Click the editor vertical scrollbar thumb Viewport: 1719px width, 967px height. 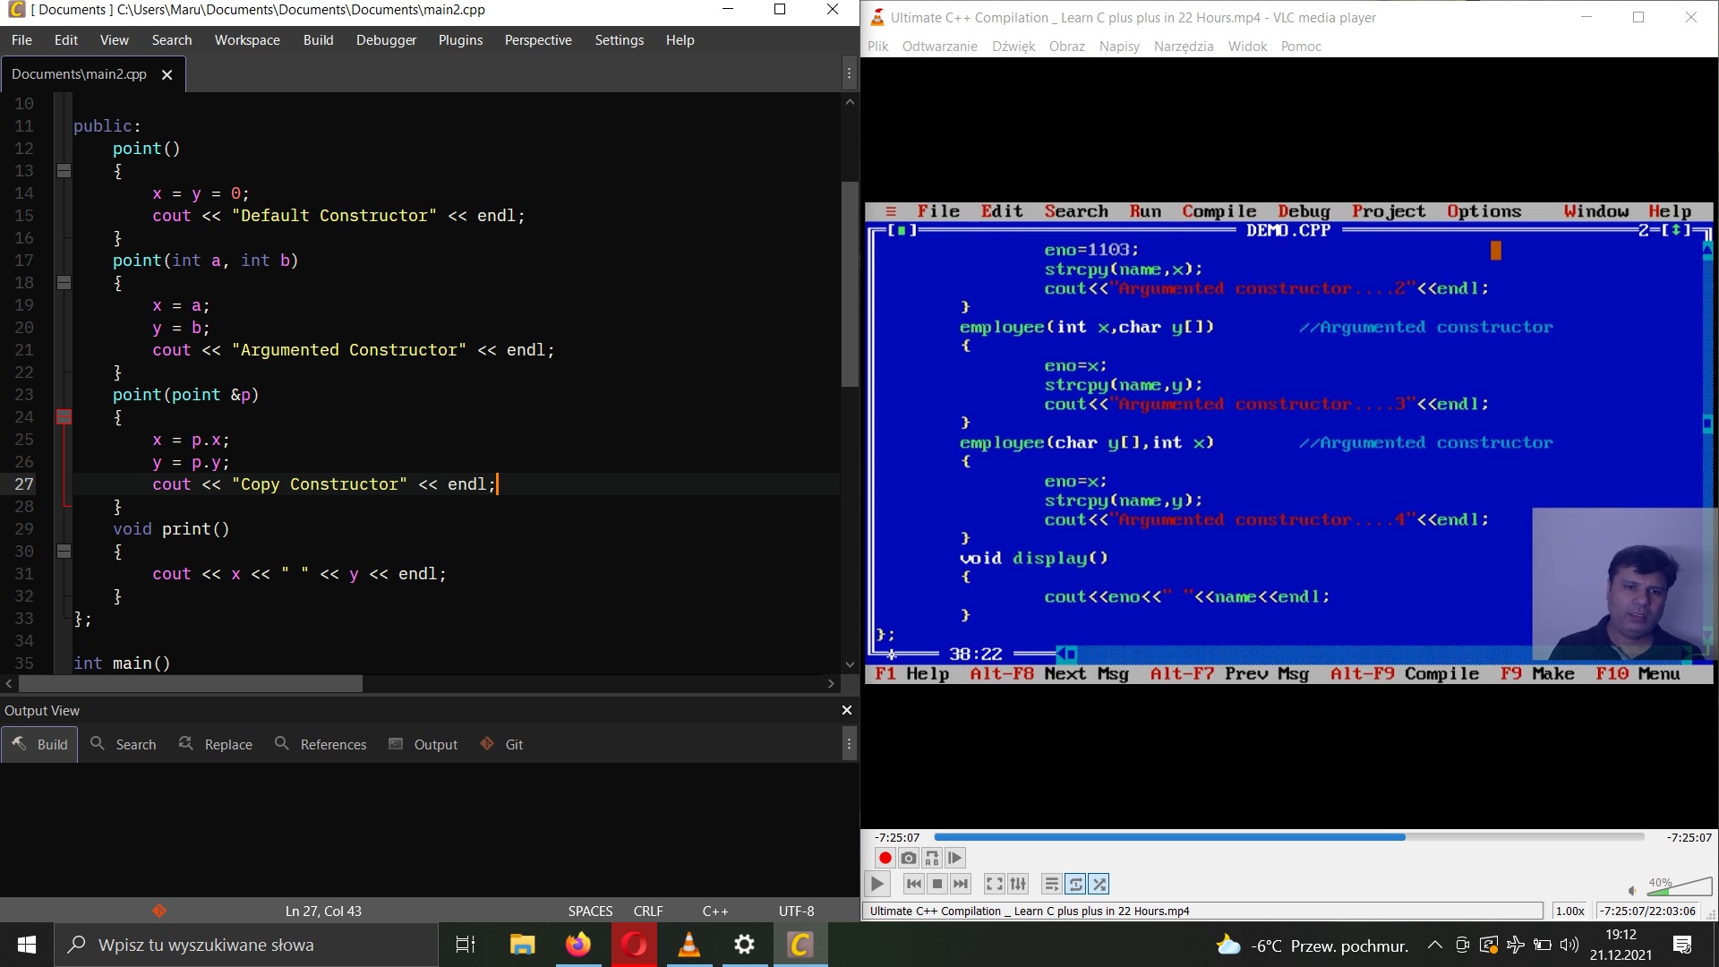(x=850, y=284)
